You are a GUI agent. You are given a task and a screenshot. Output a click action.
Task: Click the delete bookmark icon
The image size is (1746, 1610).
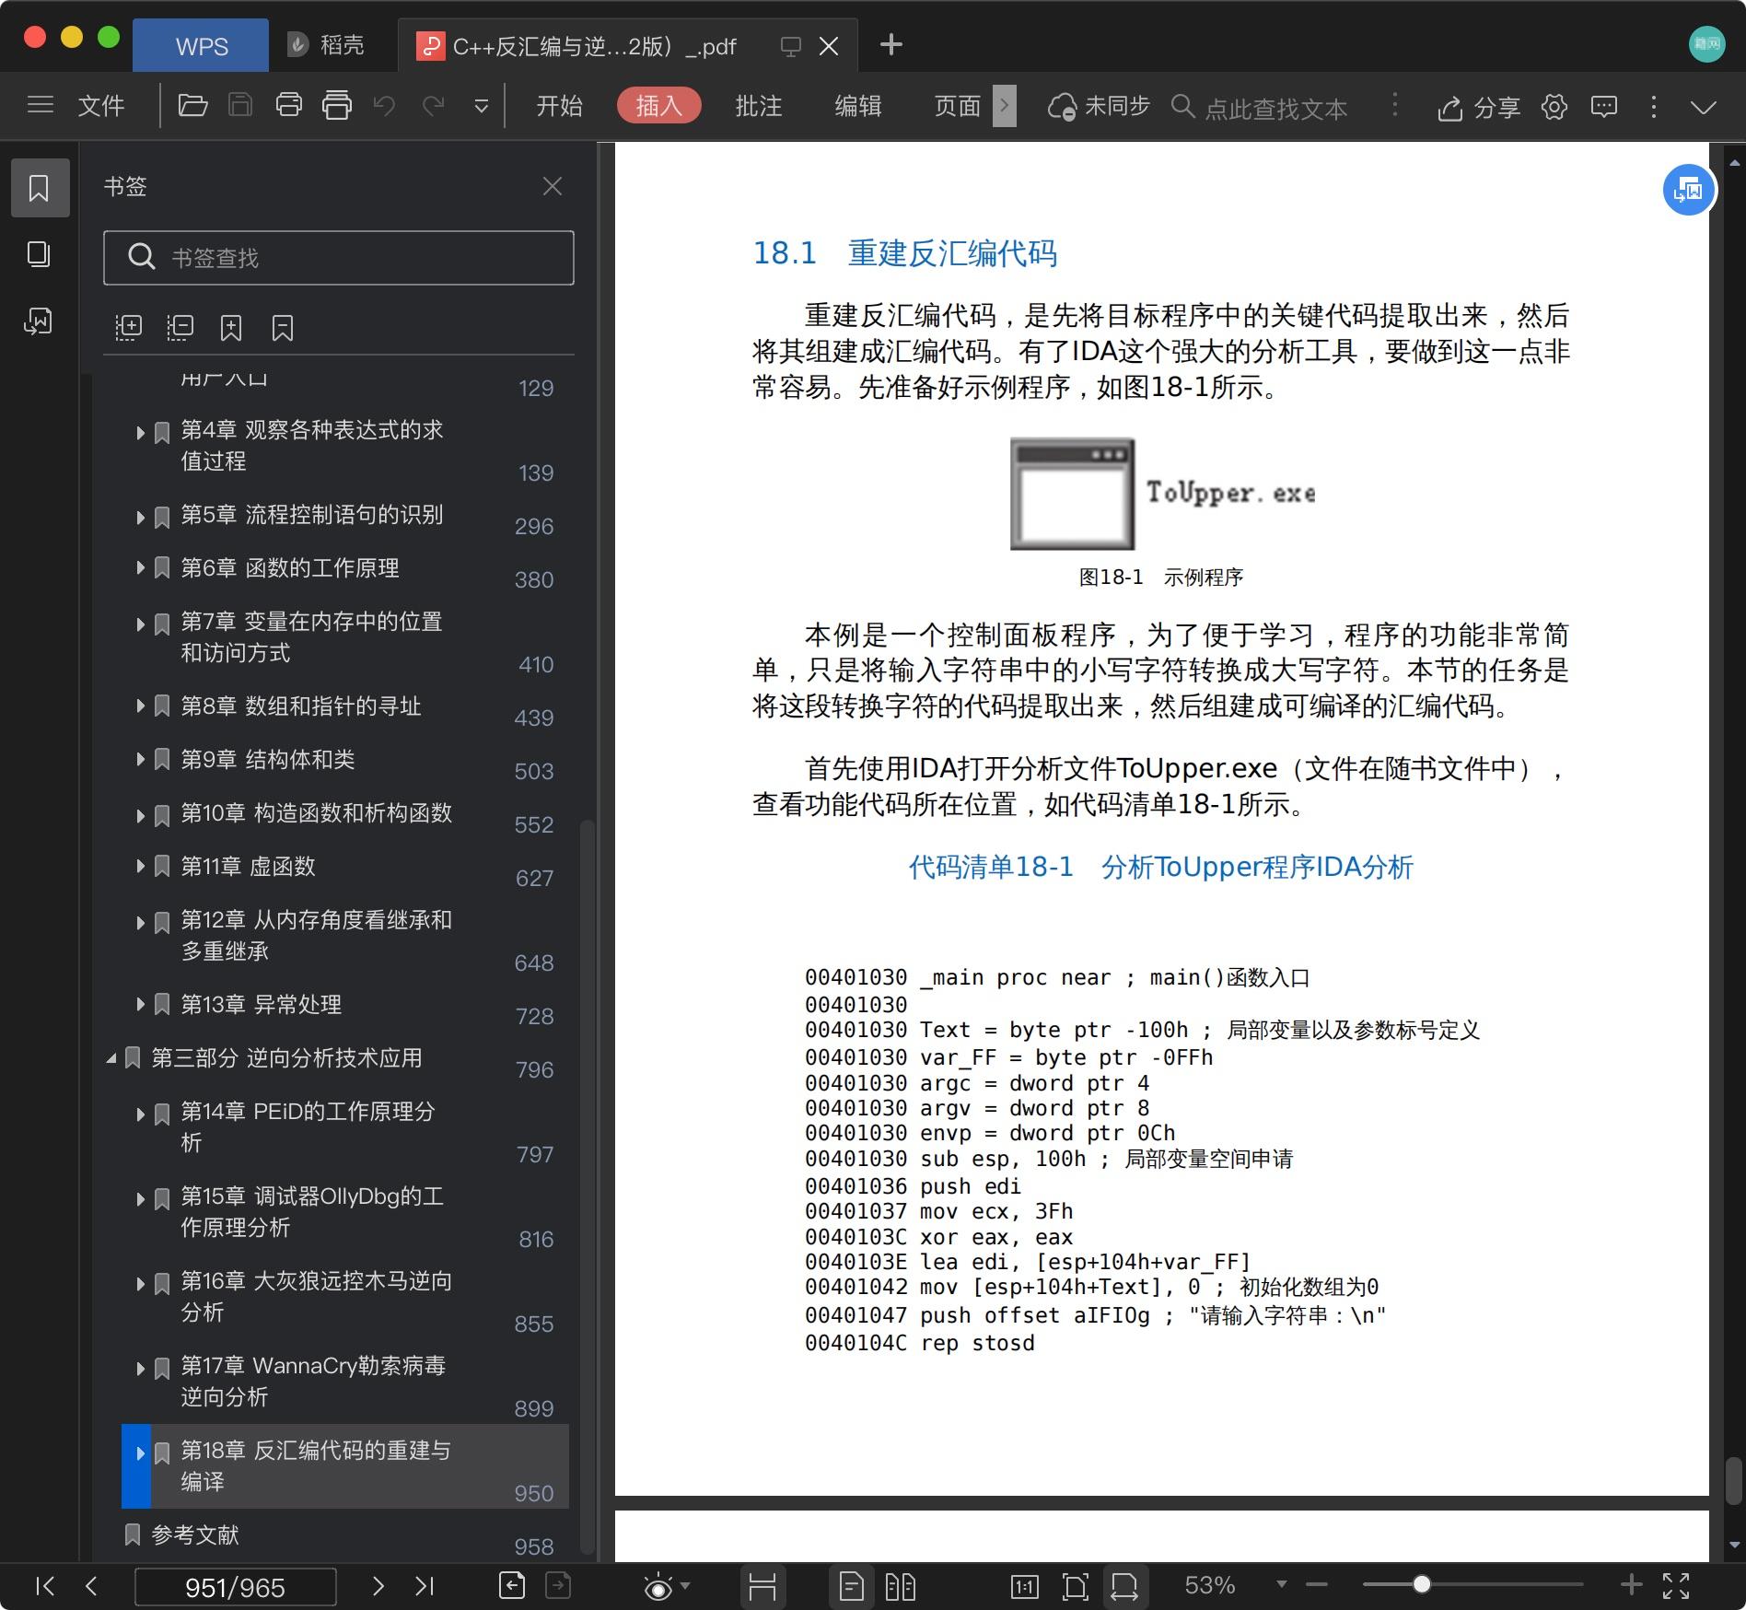283,328
